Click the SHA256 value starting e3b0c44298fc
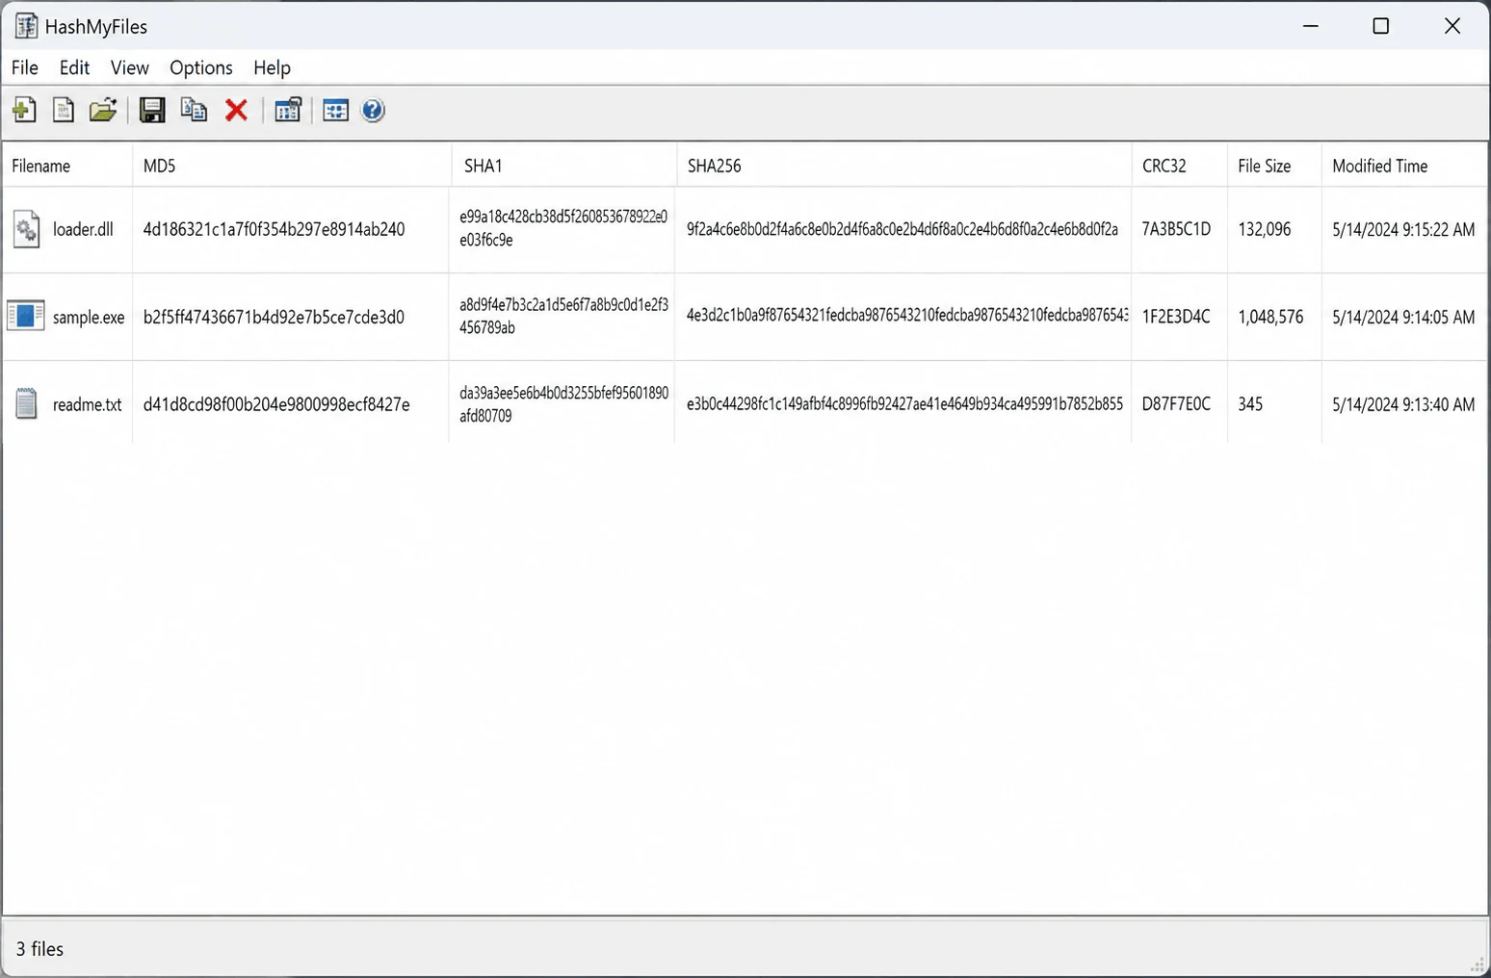The height and width of the screenshot is (978, 1491). pos(904,404)
